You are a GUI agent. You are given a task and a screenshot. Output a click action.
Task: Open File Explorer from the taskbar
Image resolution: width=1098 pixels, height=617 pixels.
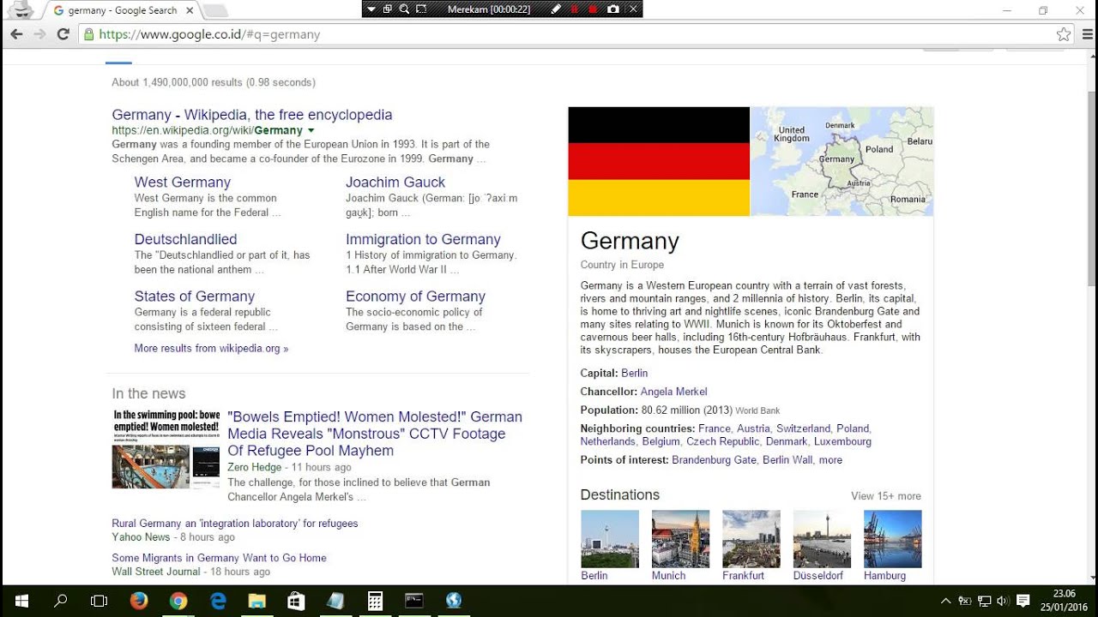[x=257, y=601]
